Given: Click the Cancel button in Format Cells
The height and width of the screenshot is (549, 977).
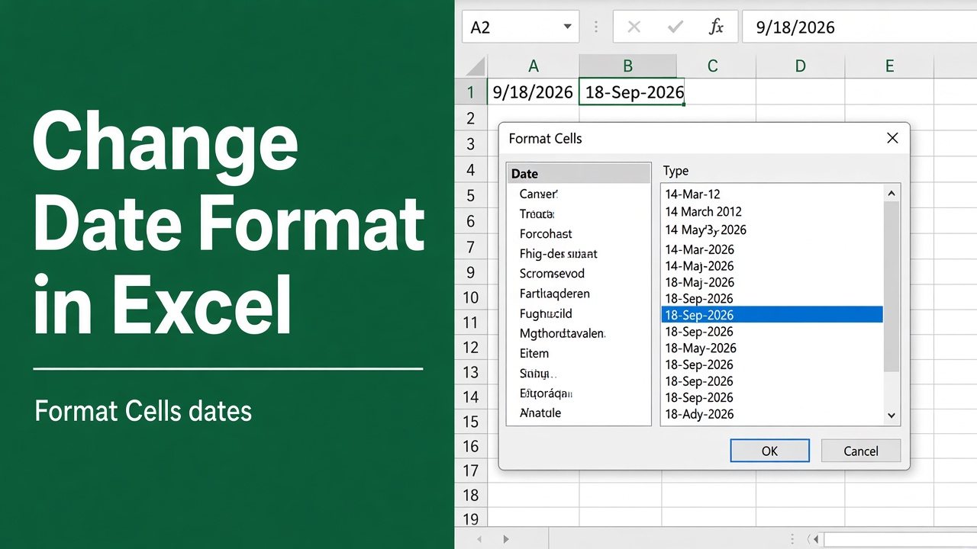Looking at the screenshot, I should coord(861,451).
